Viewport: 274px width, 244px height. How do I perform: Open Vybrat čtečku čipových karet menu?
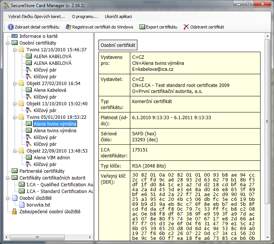tap(37, 16)
